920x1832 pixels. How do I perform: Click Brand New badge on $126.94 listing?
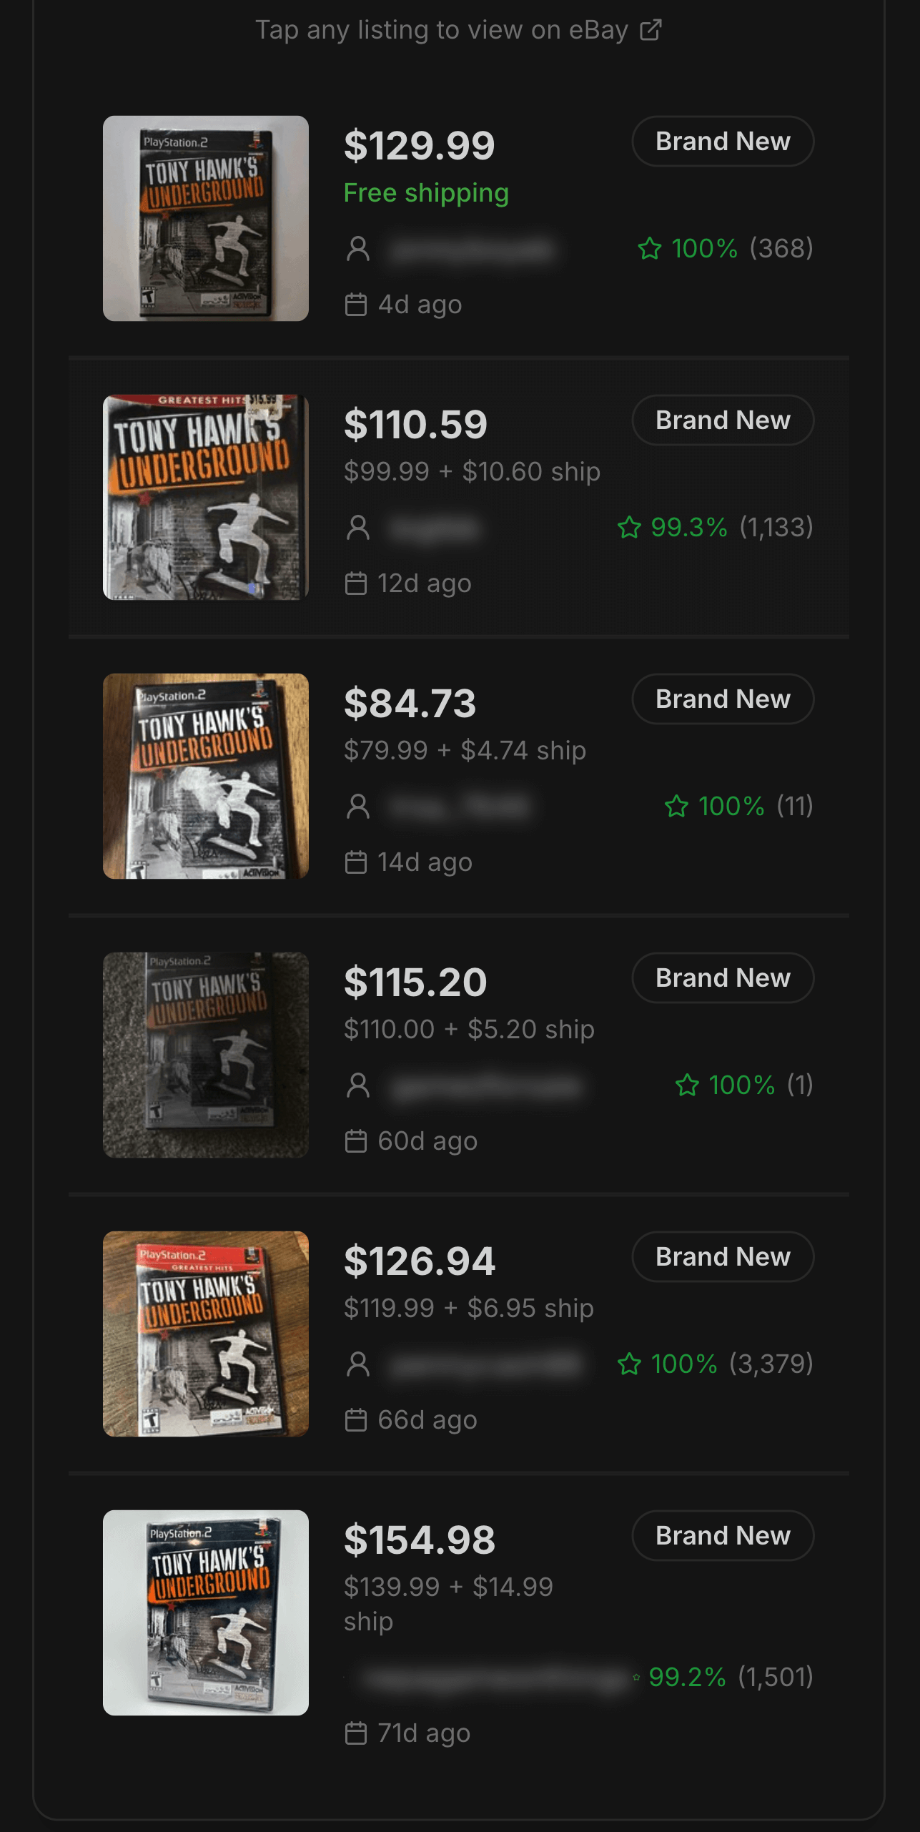(x=723, y=1257)
